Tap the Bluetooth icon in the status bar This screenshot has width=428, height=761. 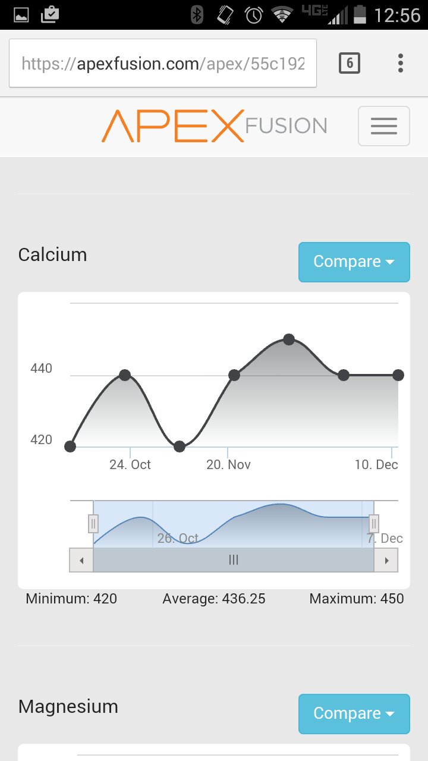[x=197, y=14]
